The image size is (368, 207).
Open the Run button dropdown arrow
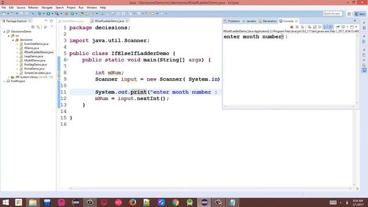(52, 14)
